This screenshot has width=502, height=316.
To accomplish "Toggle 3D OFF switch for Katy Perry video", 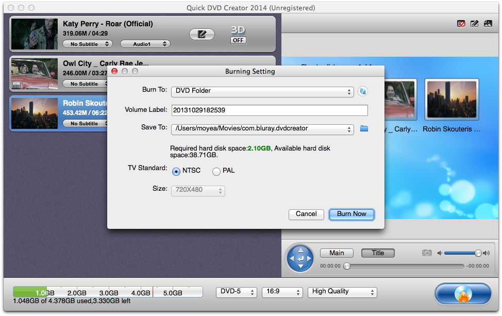I will (x=238, y=40).
